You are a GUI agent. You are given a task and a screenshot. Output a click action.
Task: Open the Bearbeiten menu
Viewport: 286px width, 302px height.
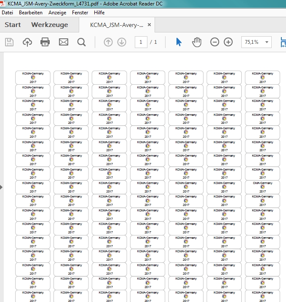coord(31,13)
